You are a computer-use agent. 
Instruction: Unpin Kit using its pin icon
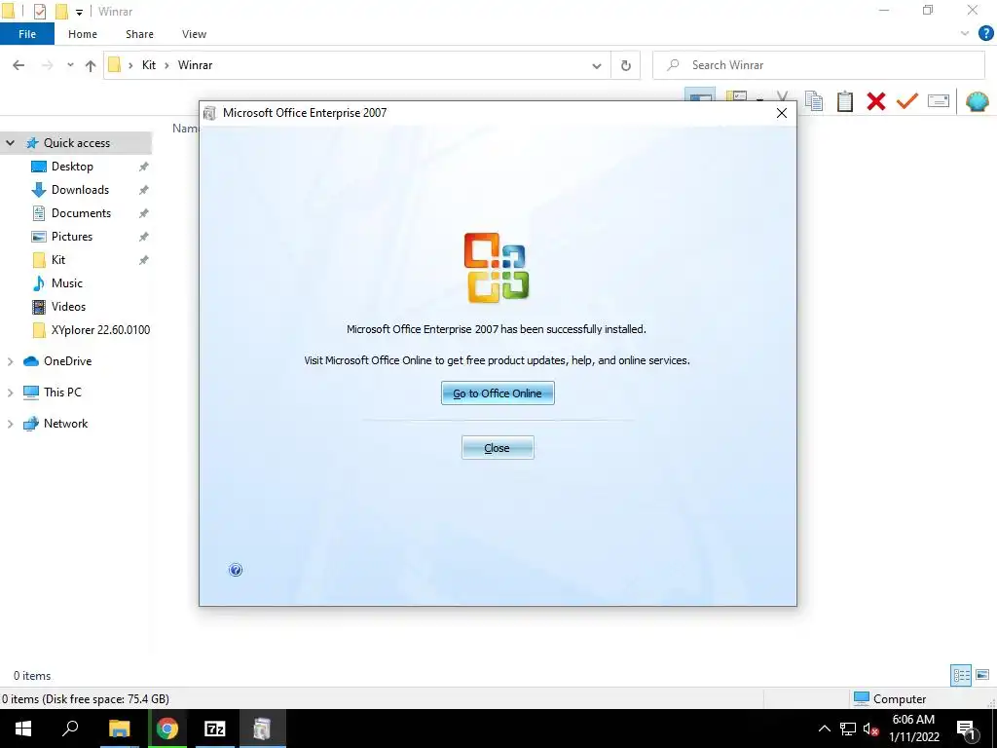point(144,260)
